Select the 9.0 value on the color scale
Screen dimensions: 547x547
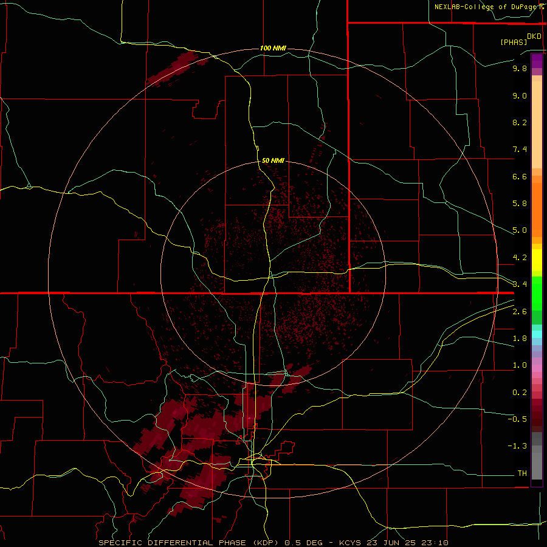coord(520,95)
